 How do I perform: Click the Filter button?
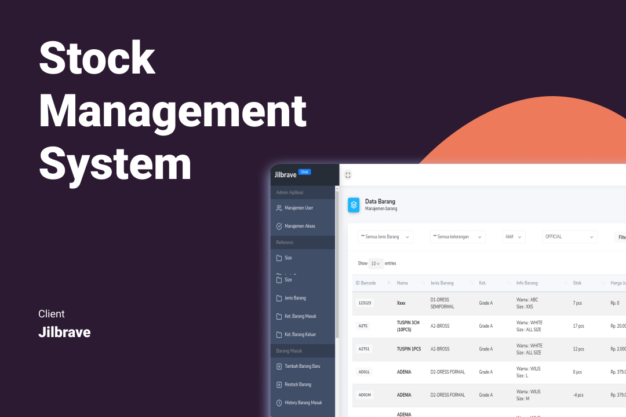[621, 237]
